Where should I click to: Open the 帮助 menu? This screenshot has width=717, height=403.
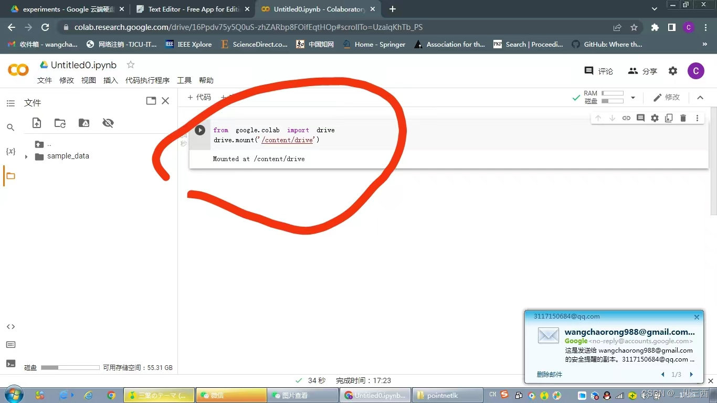click(x=206, y=80)
